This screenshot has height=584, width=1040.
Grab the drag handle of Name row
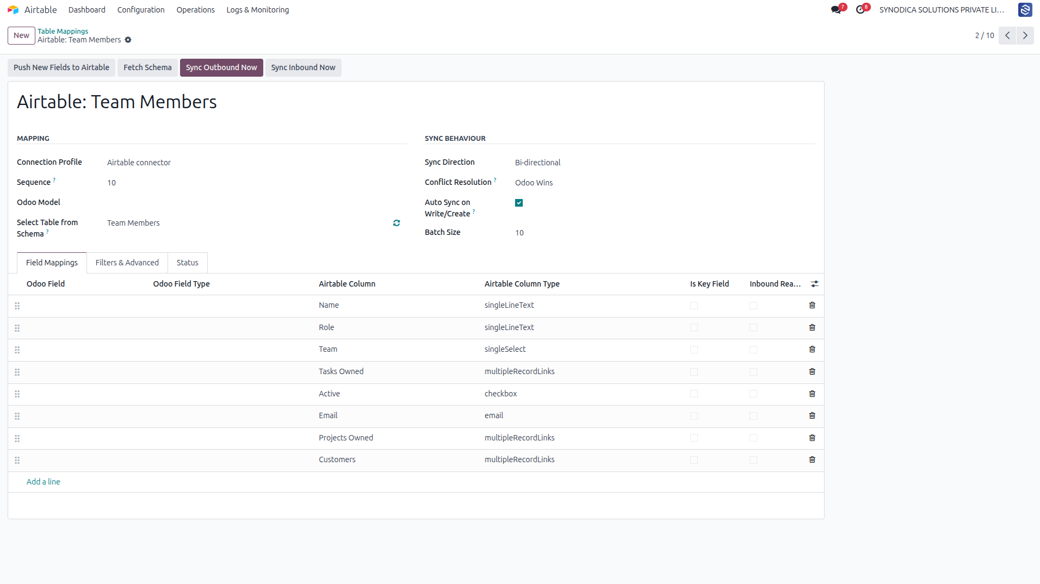click(17, 306)
